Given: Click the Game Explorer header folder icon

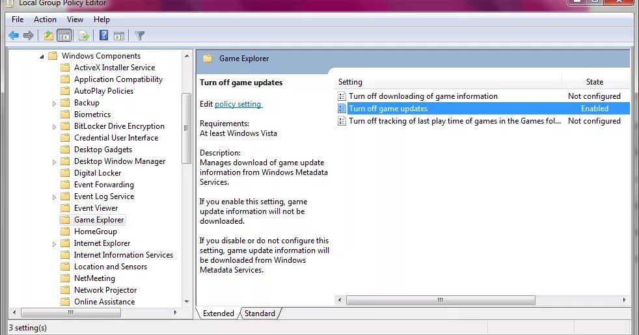Looking at the screenshot, I should click(x=208, y=59).
